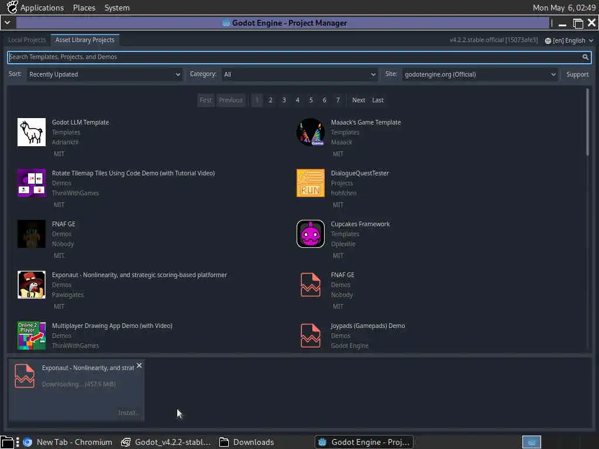Open Maaack's Game Template title link

click(366, 122)
